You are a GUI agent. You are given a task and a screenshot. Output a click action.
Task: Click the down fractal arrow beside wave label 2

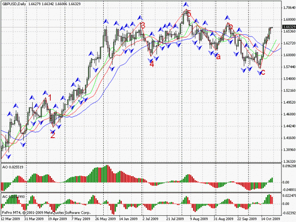[53, 131]
